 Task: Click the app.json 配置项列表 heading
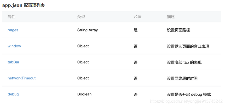pyautogui.click(x=24, y=5)
